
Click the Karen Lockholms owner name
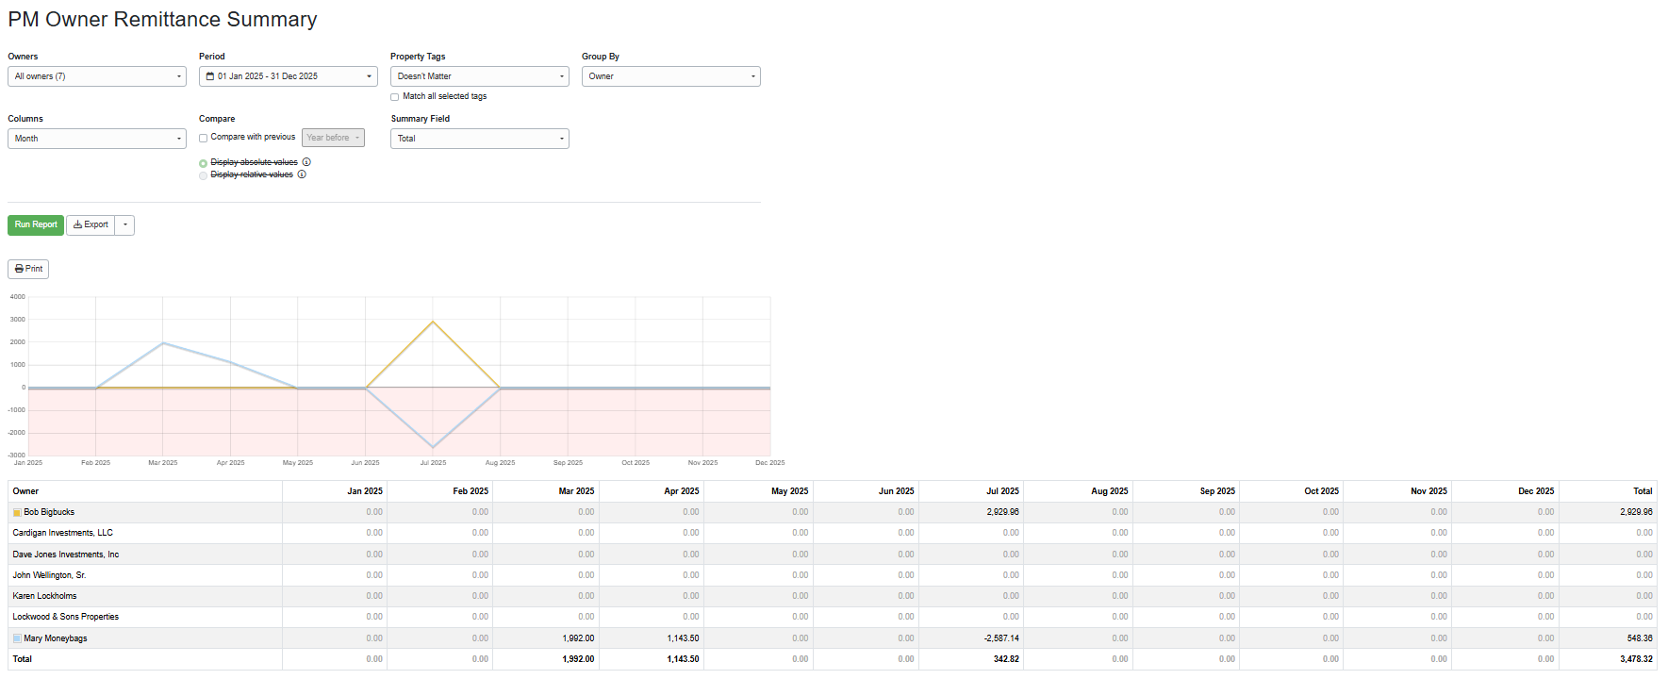pyautogui.click(x=44, y=596)
